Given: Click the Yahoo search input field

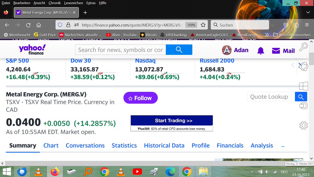Looking at the screenshot, I should coord(121,50).
